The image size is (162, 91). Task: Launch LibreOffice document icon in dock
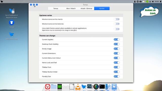[72, 86]
